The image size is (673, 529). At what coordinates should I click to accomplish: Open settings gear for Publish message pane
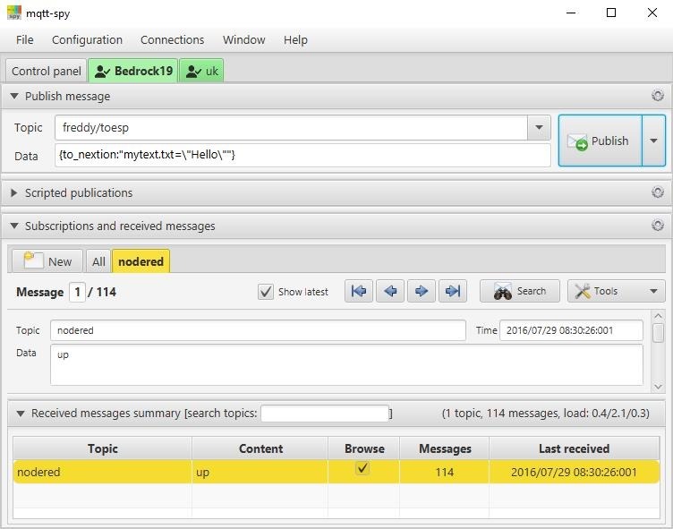click(x=658, y=96)
